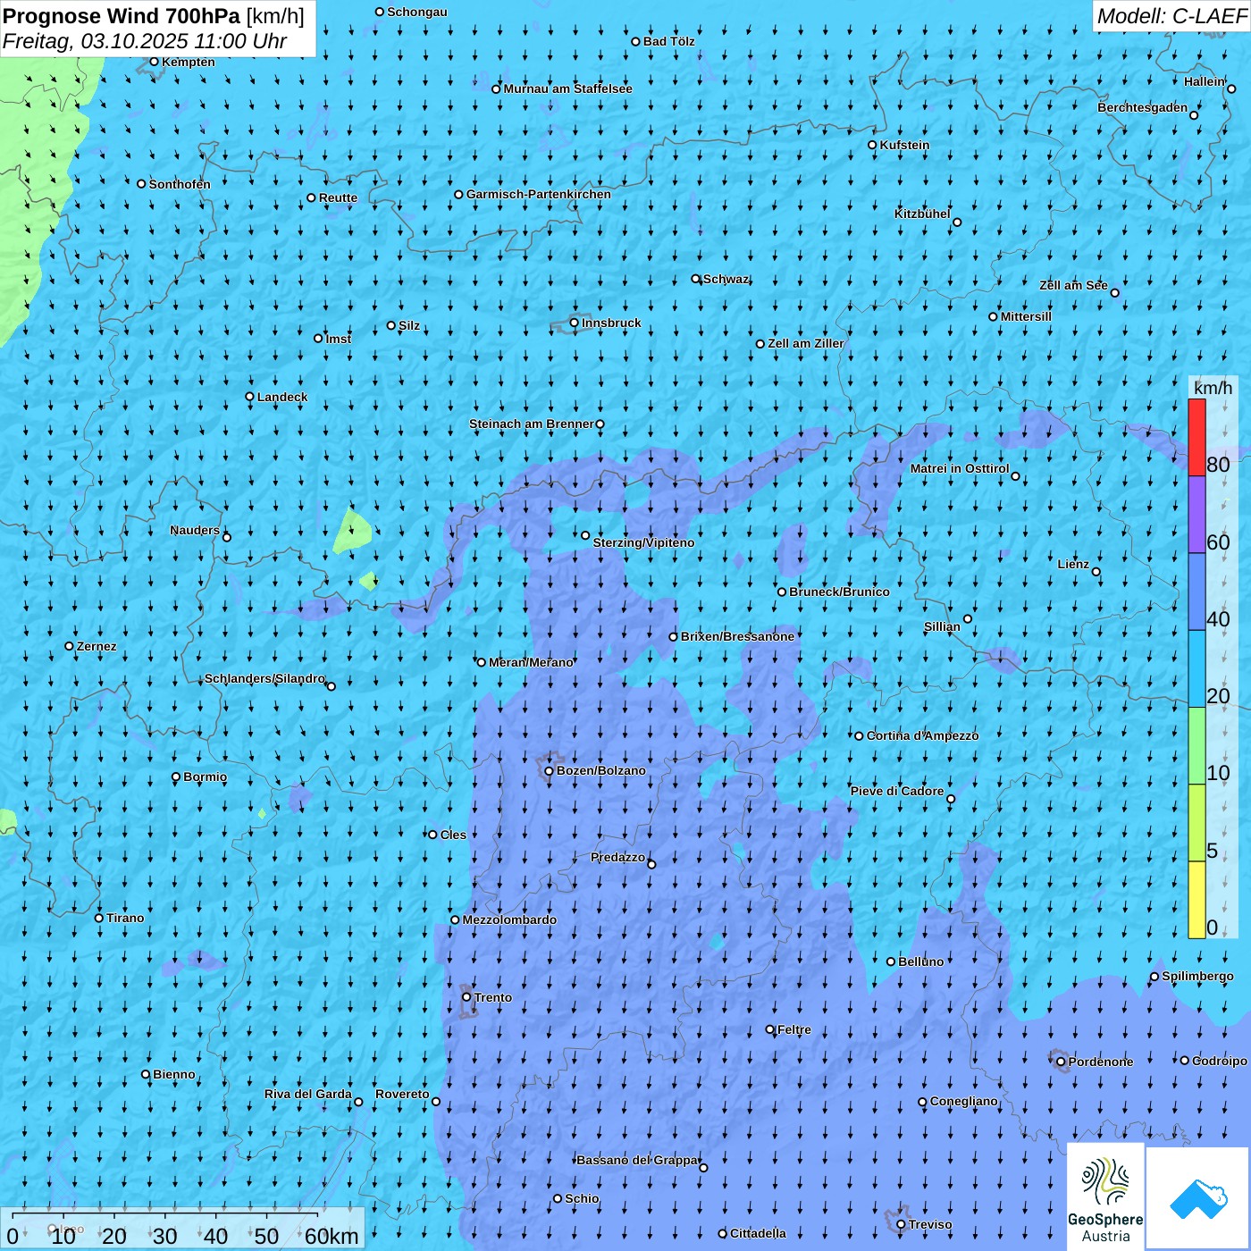Click the Trento city label
The height and width of the screenshot is (1251, 1251).
pyautogui.click(x=493, y=997)
